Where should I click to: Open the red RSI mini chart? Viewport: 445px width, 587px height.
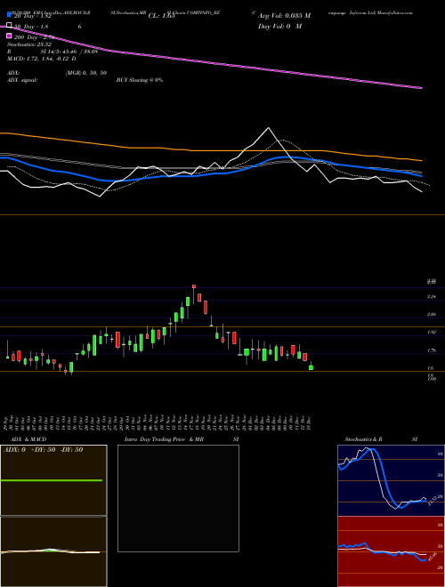tap(391, 551)
